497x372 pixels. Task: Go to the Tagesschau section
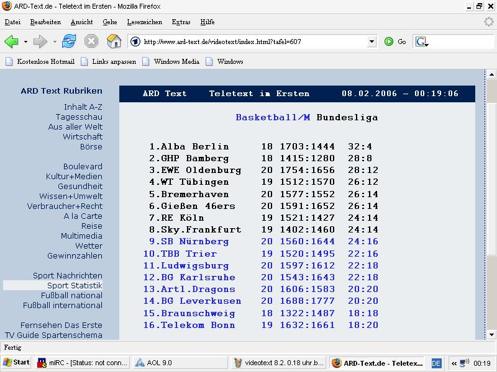(x=79, y=117)
